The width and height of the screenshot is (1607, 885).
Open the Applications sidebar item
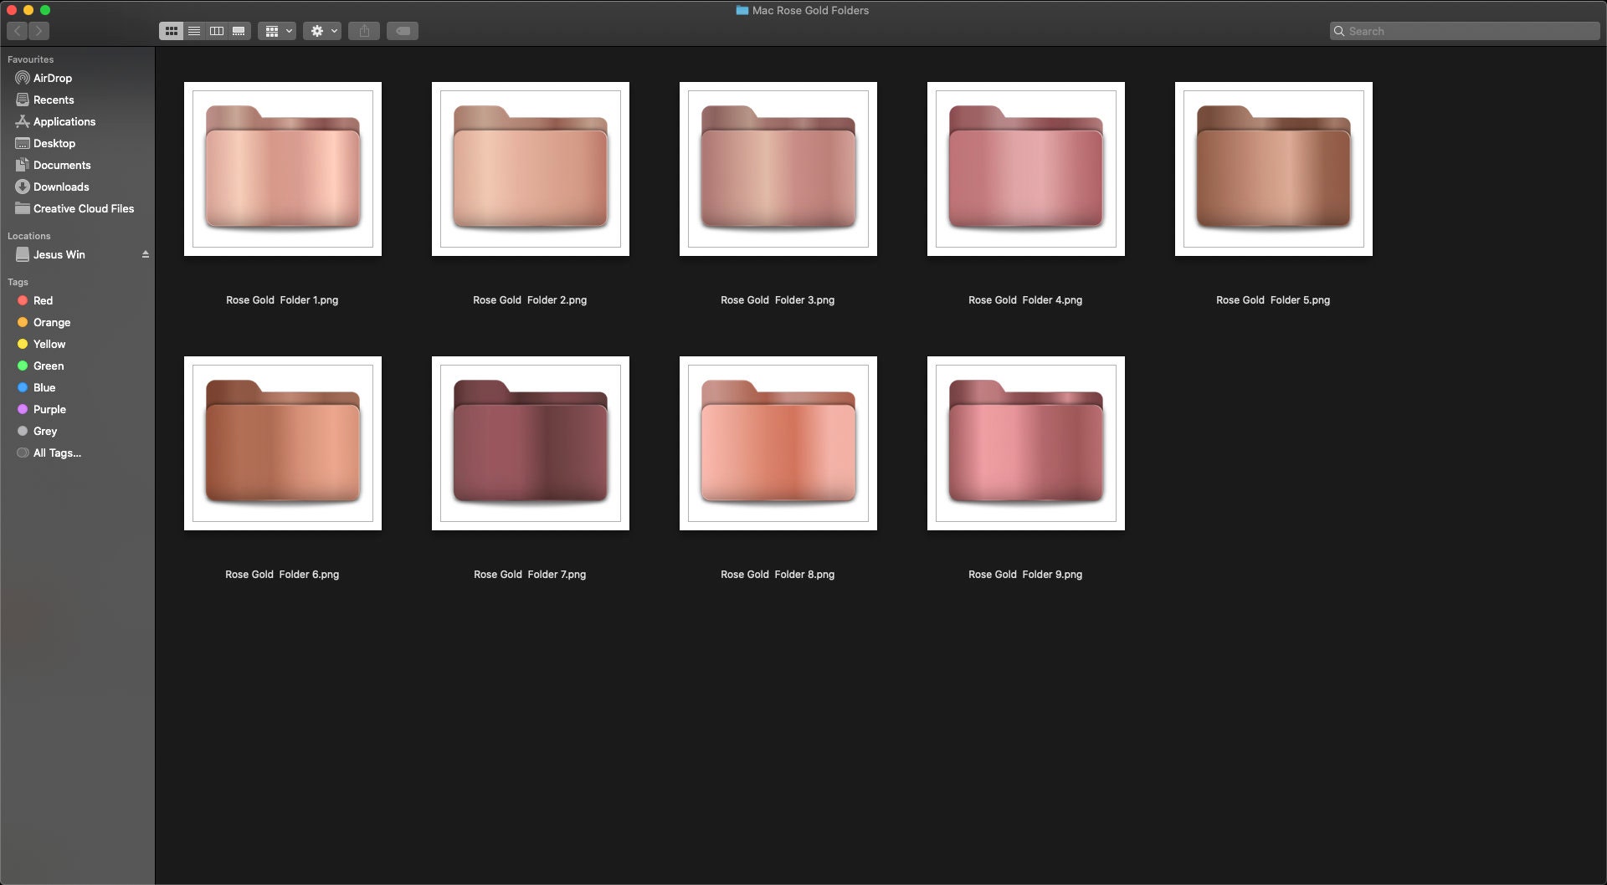[x=64, y=121]
